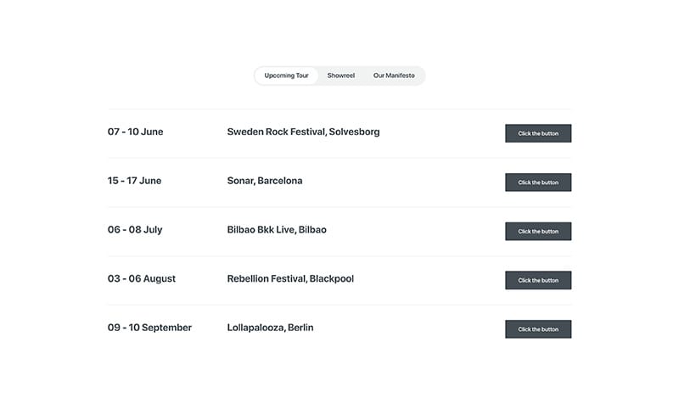Click the button in the Sonar, Barcelona row
Image resolution: width=679 pixels, height=398 pixels.
(x=538, y=182)
